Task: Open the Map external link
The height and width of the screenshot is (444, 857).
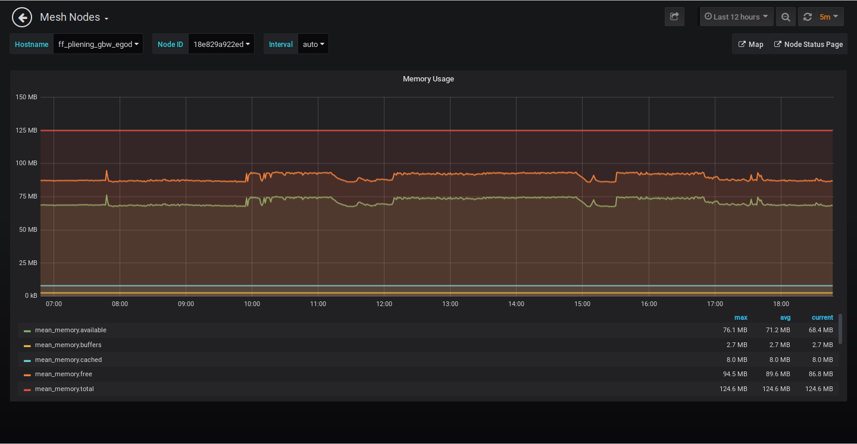Action: click(x=750, y=44)
